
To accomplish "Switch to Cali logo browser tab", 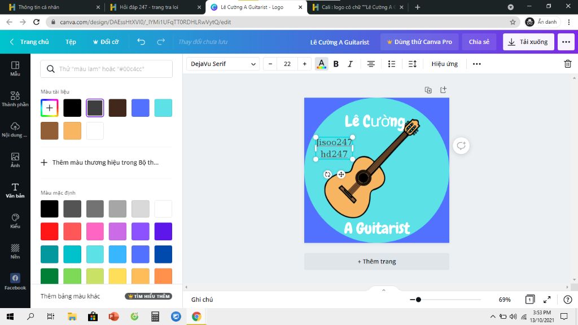I will [357, 7].
